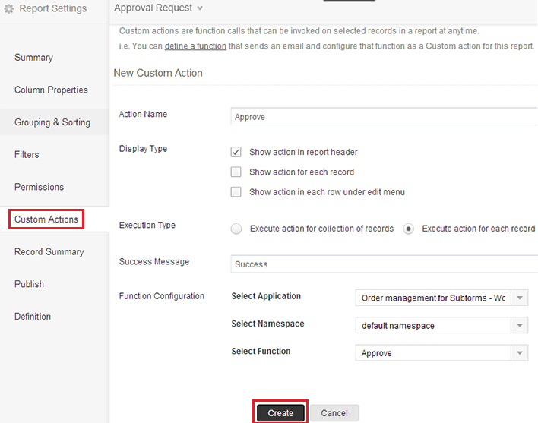Click the Report Settings gear icon
This screenshot has width=538, height=423.
coord(9,9)
